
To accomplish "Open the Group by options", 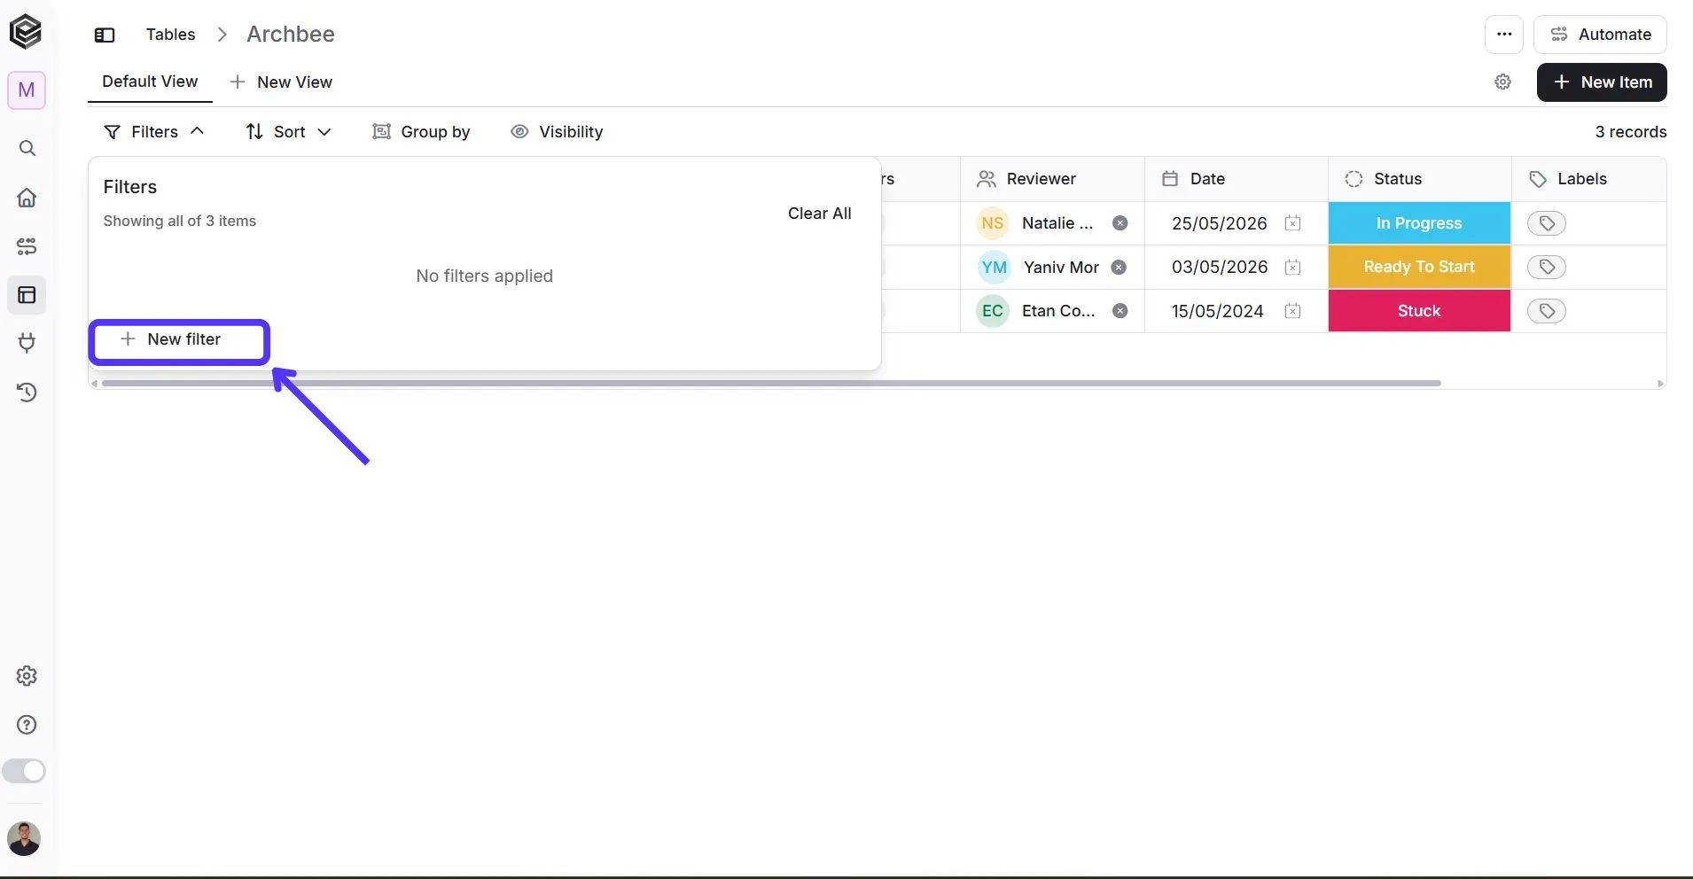I will click(x=421, y=132).
